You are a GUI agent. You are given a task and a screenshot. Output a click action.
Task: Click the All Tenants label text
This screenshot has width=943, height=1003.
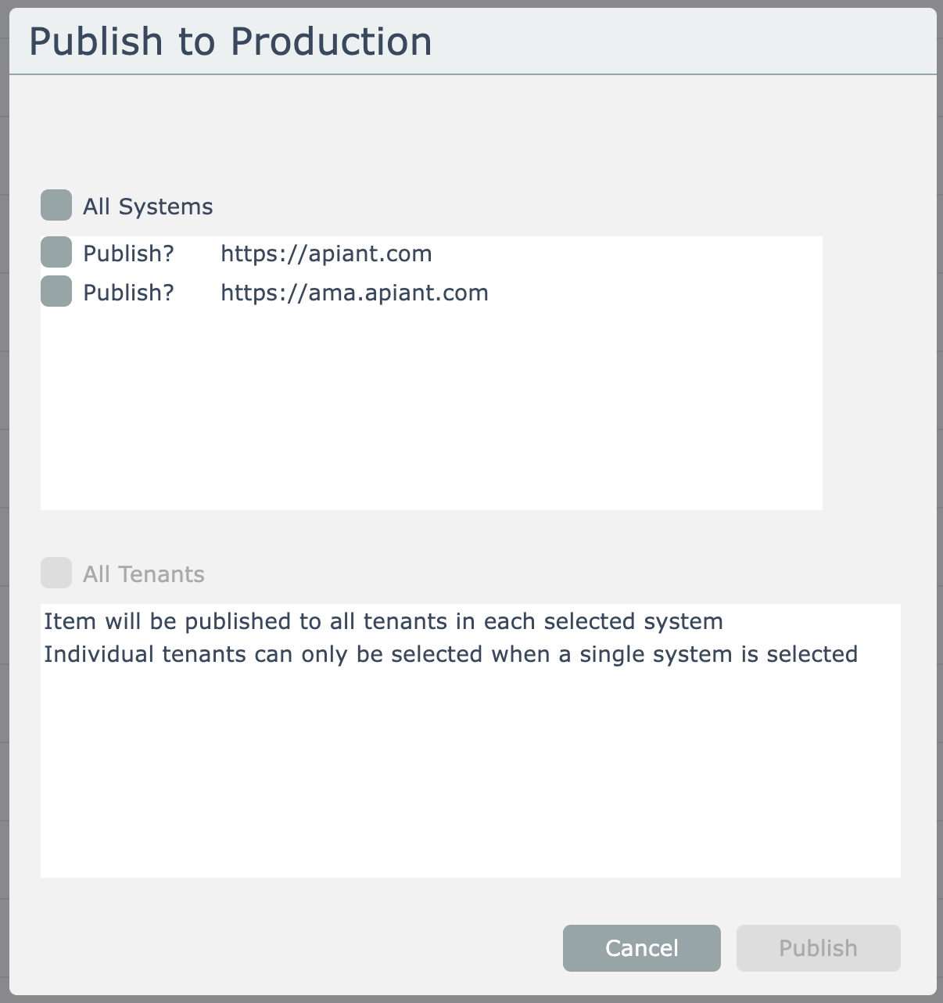click(144, 574)
